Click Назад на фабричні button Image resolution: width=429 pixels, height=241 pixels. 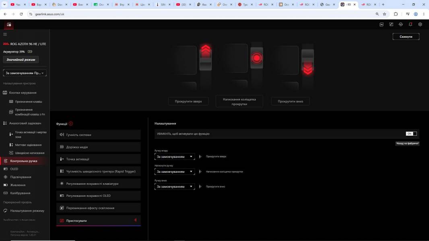click(407, 143)
